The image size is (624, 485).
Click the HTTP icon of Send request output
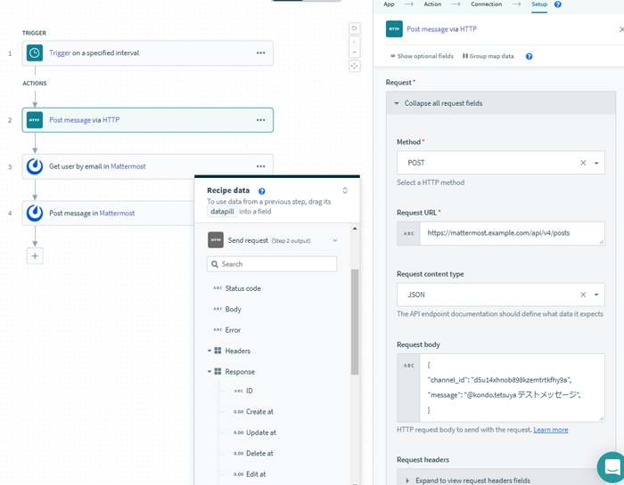(216, 240)
